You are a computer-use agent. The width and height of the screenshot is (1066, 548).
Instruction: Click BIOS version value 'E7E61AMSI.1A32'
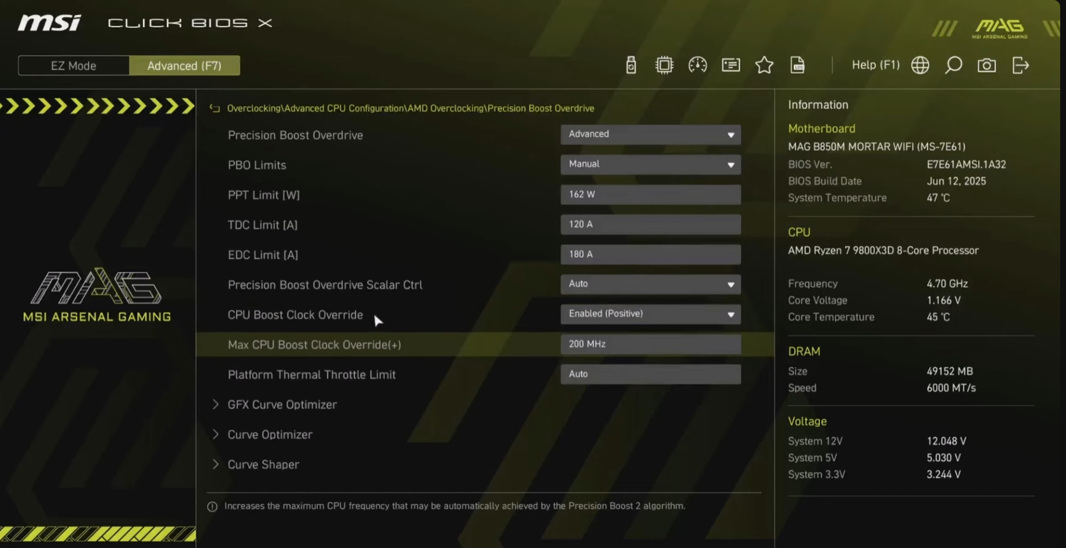(x=967, y=165)
